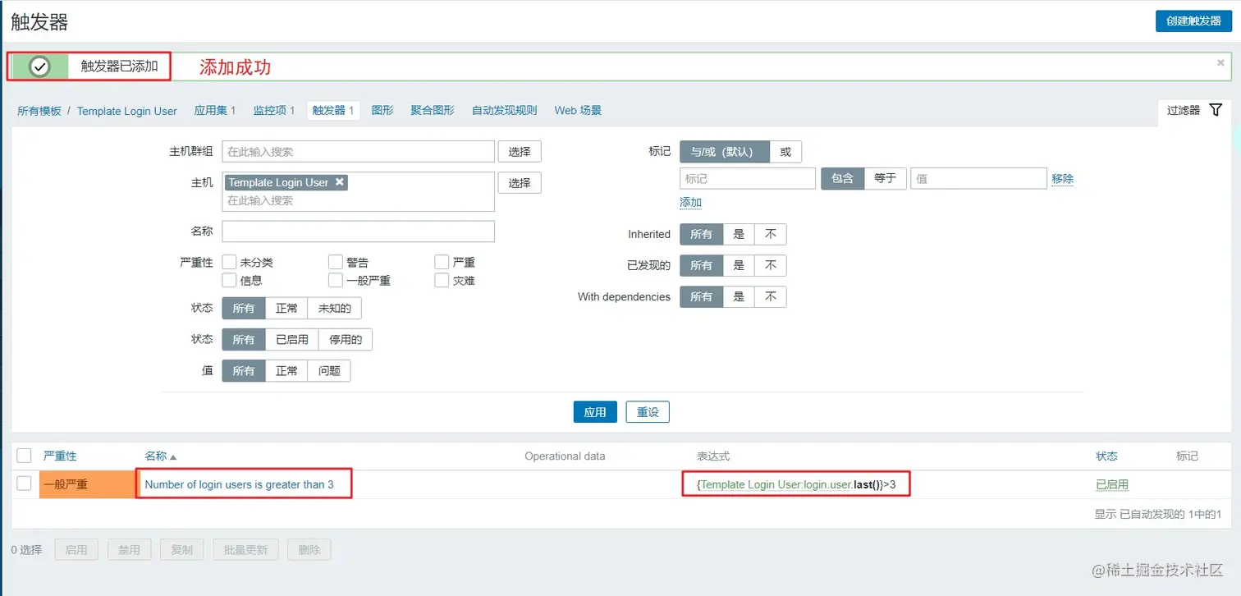This screenshot has height=596, width=1241.
Task: Select 或 tag evaluation option
Action: (785, 152)
